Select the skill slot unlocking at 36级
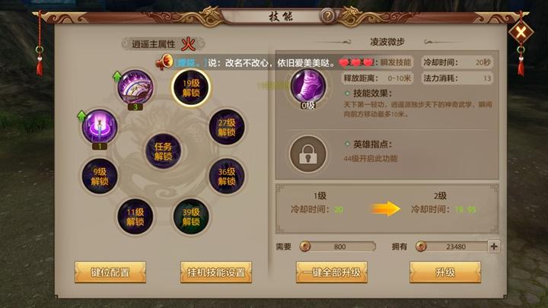The width and height of the screenshot is (548, 308). [x=227, y=176]
